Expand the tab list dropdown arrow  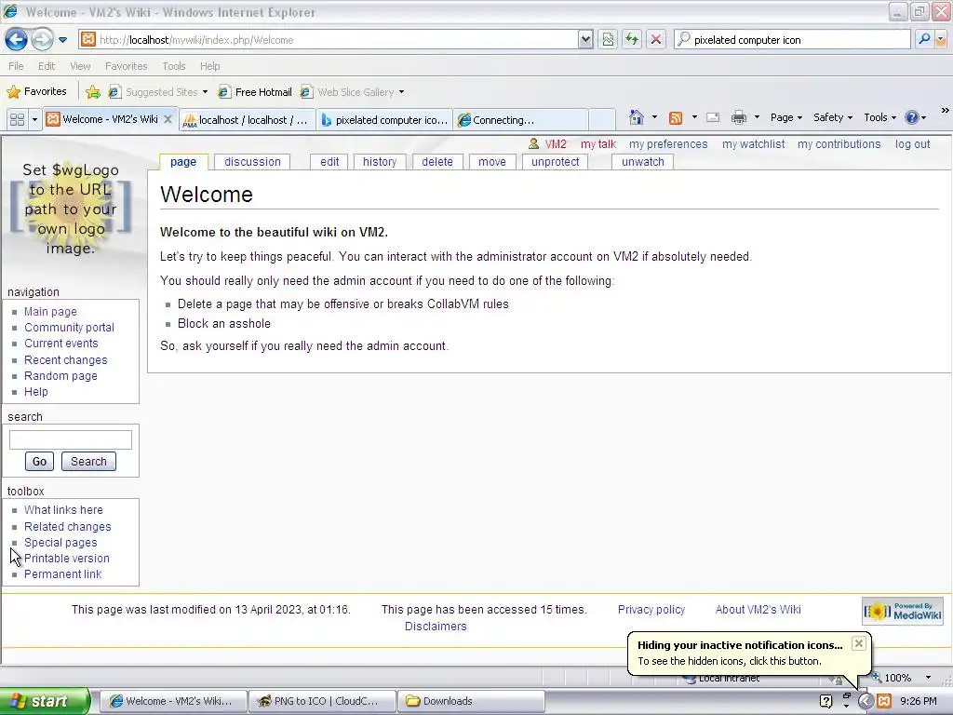click(34, 120)
